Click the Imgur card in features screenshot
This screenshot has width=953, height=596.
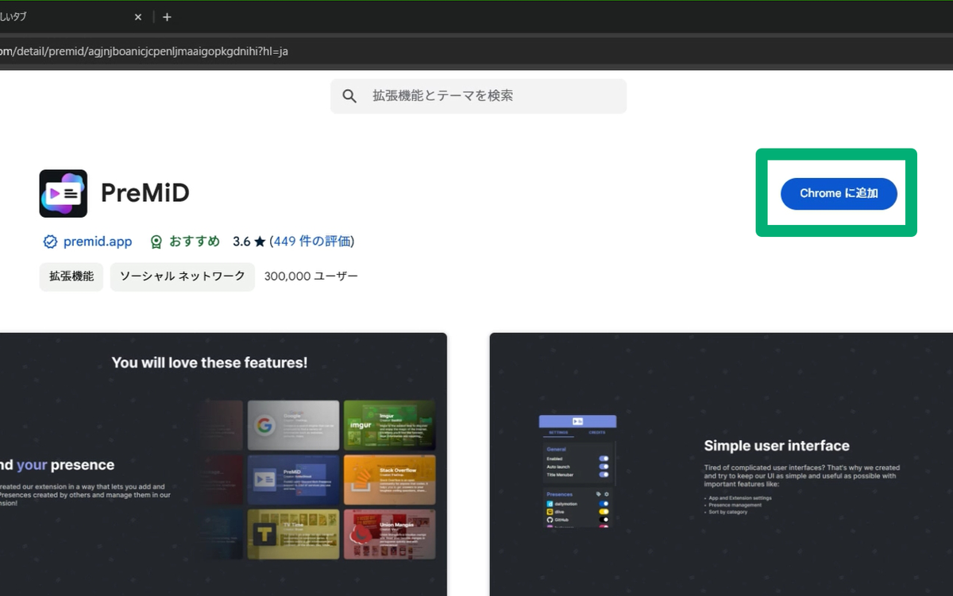point(389,424)
